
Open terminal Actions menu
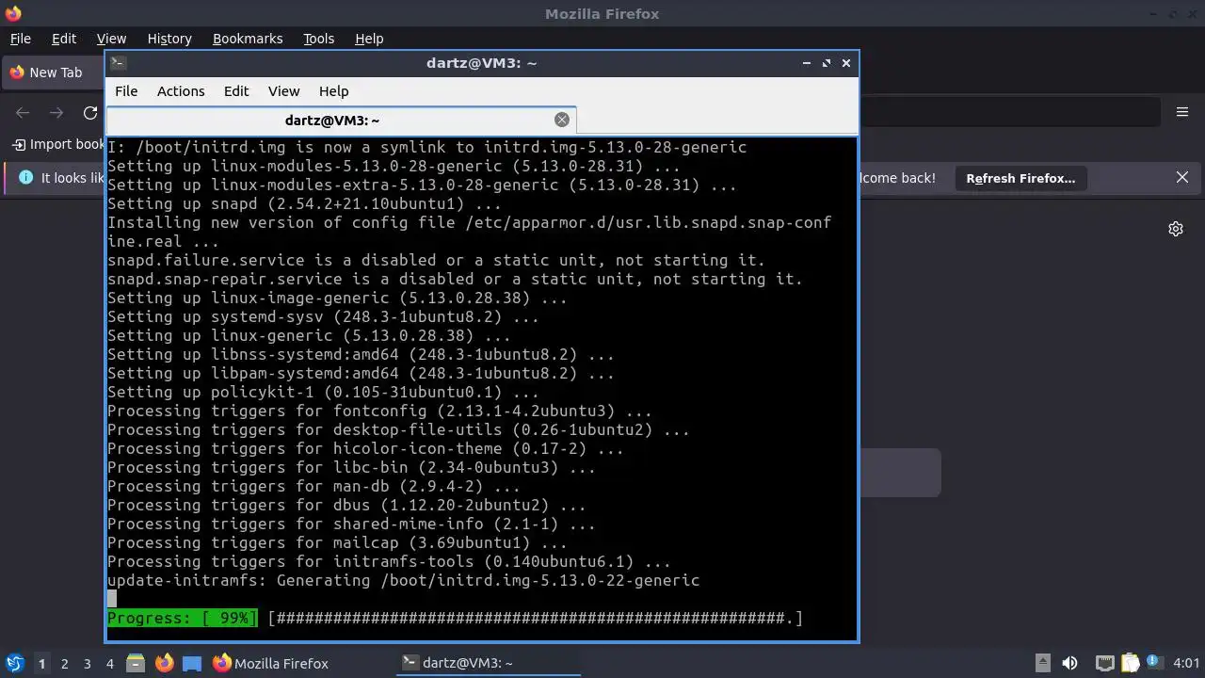point(181,91)
